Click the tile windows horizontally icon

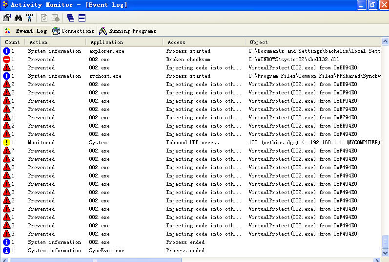coord(82,18)
